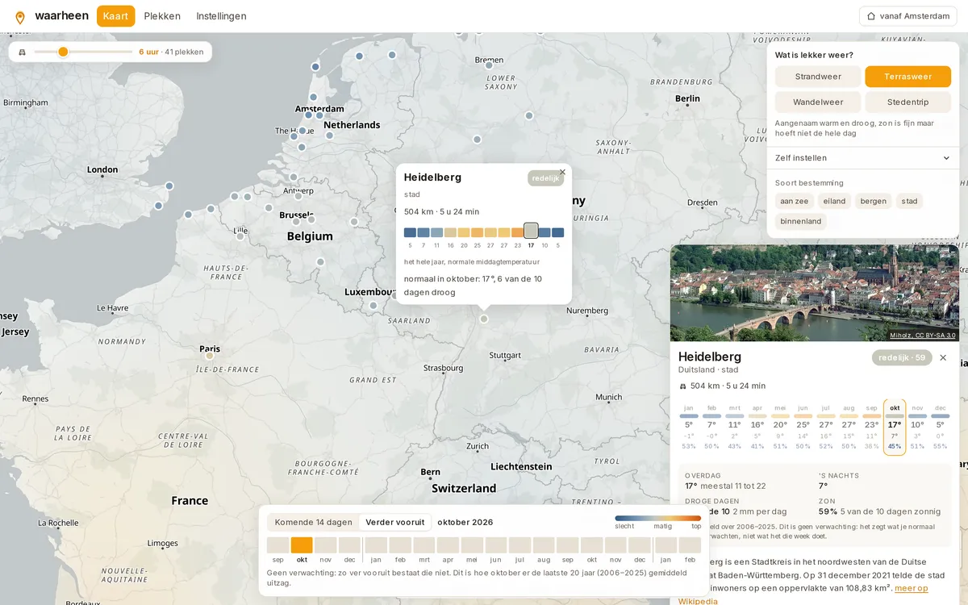Viewport: 968px width, 605px height.
Task: Switch to 'Komende 14 dagen' view
Action: coord(313,522)
